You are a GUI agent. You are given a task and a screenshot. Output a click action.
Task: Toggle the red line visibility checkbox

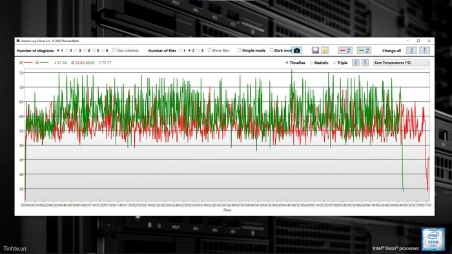pos(21,63)
